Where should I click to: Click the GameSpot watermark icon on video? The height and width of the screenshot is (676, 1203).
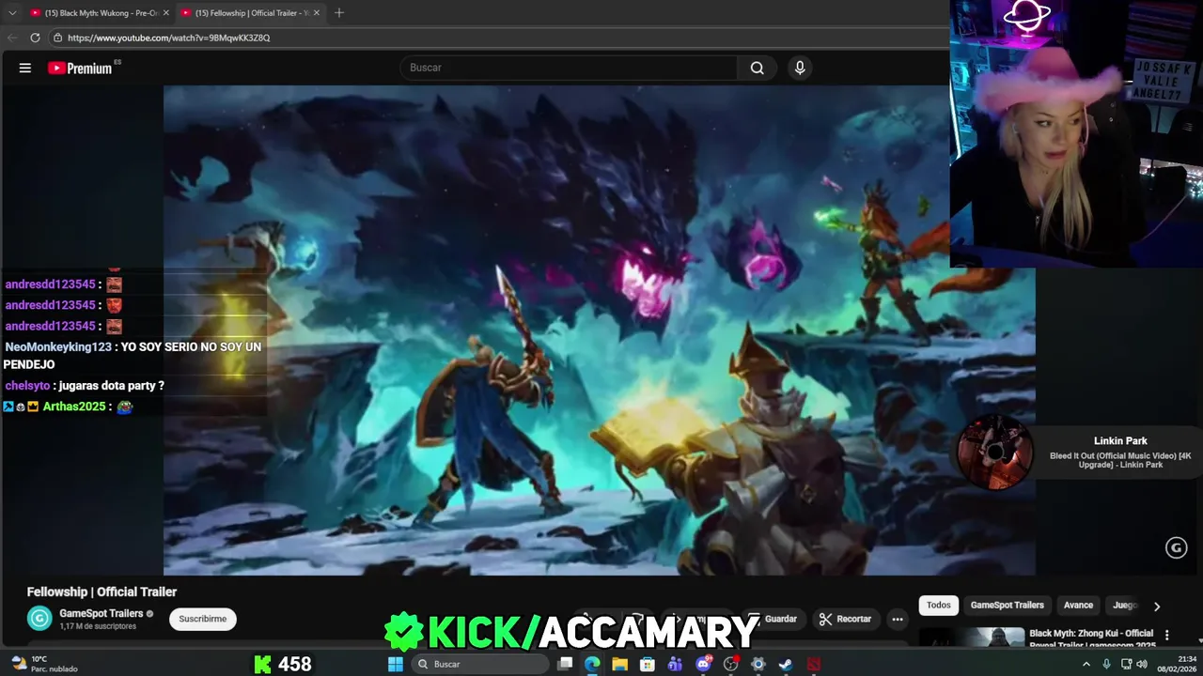click(1176, 548)
